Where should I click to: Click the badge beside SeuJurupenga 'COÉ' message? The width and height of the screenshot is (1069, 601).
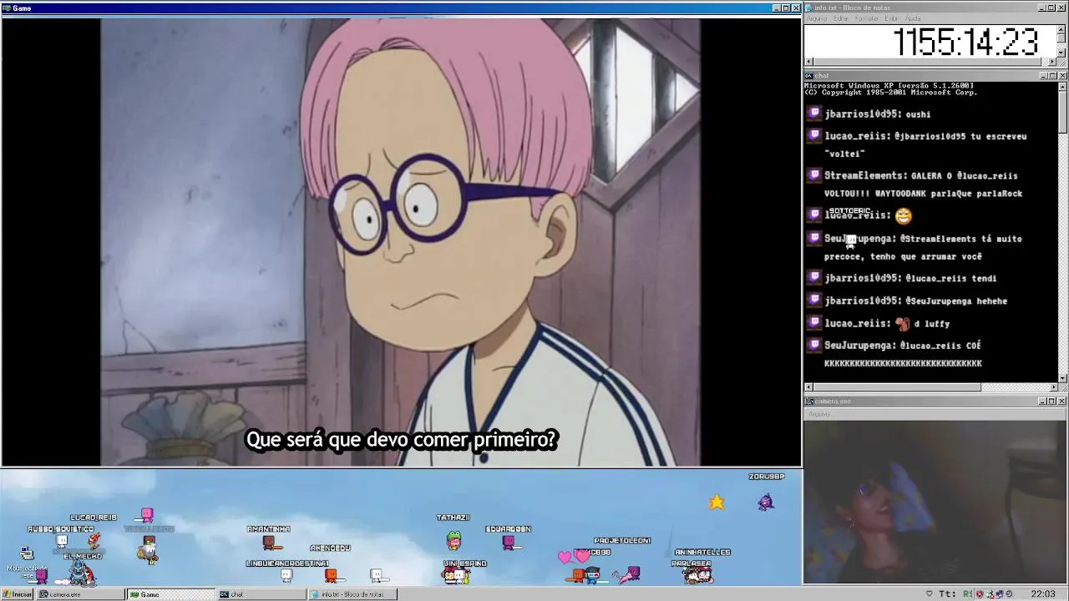pyautogui.click(x=814, y=344)
